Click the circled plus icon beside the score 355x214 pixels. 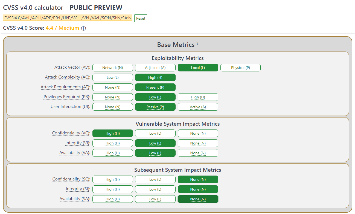(84, 28)
